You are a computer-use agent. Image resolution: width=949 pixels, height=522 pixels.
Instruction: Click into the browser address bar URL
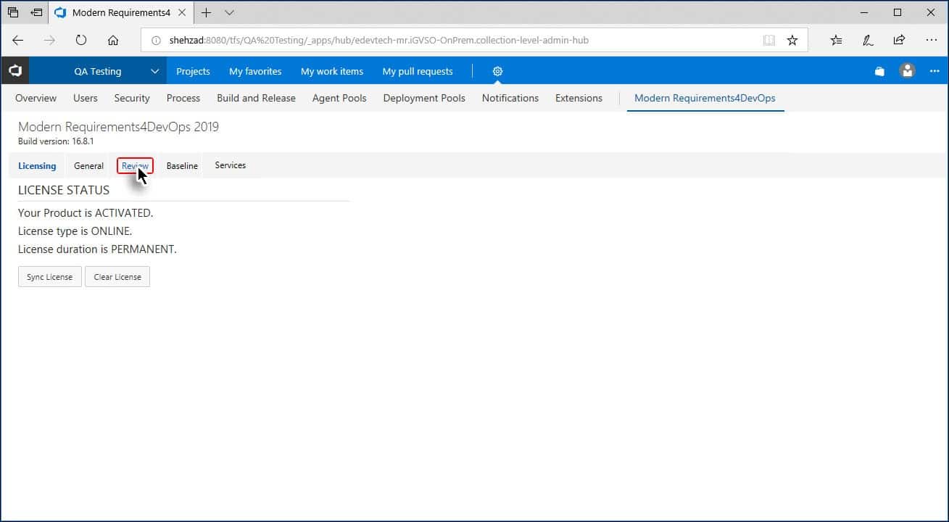[x=379, y=41]
